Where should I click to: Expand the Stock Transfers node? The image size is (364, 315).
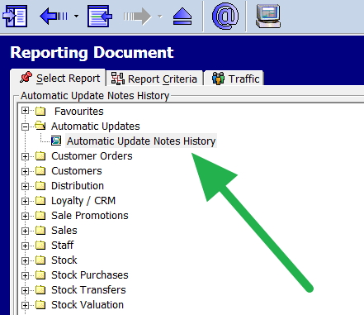click(25, 290)
